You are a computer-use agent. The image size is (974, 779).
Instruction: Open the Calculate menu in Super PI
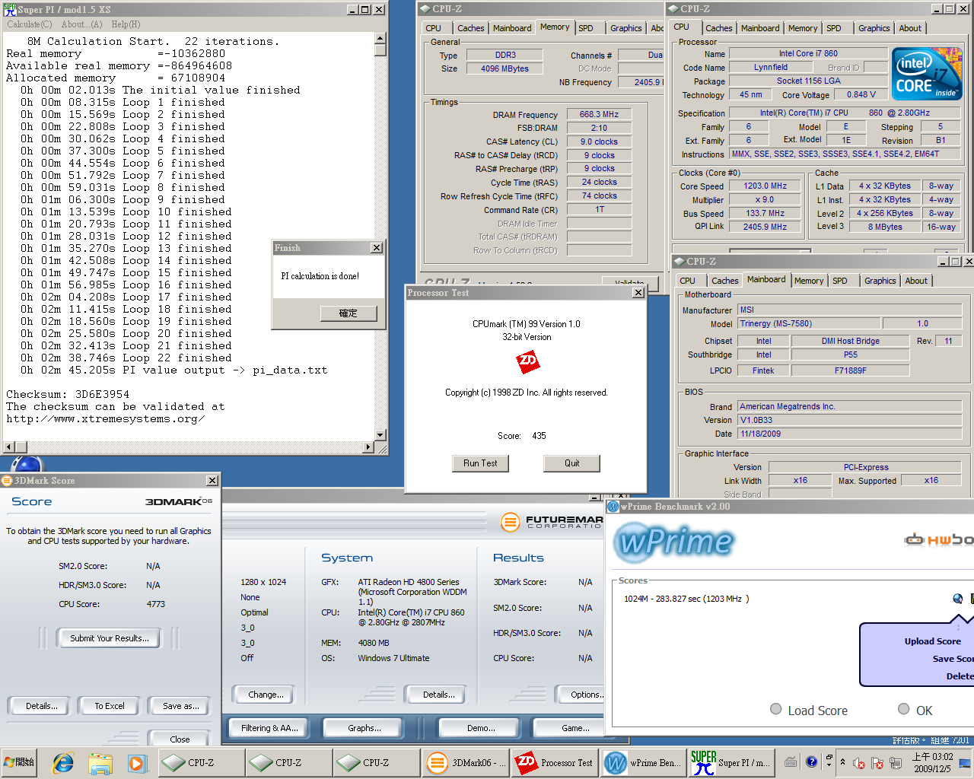click(x=30, y=24)
